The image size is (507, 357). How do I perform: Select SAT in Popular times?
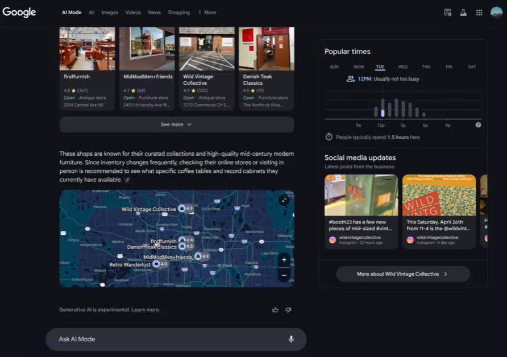click(x=472, y=67)
